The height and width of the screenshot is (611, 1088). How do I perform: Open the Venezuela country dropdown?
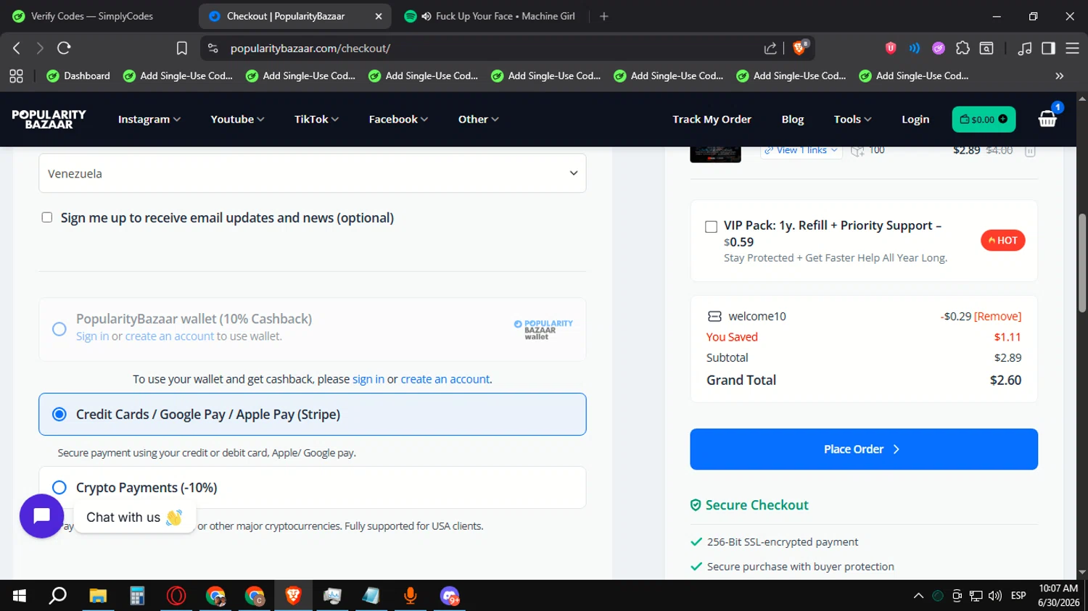(312, 174)
